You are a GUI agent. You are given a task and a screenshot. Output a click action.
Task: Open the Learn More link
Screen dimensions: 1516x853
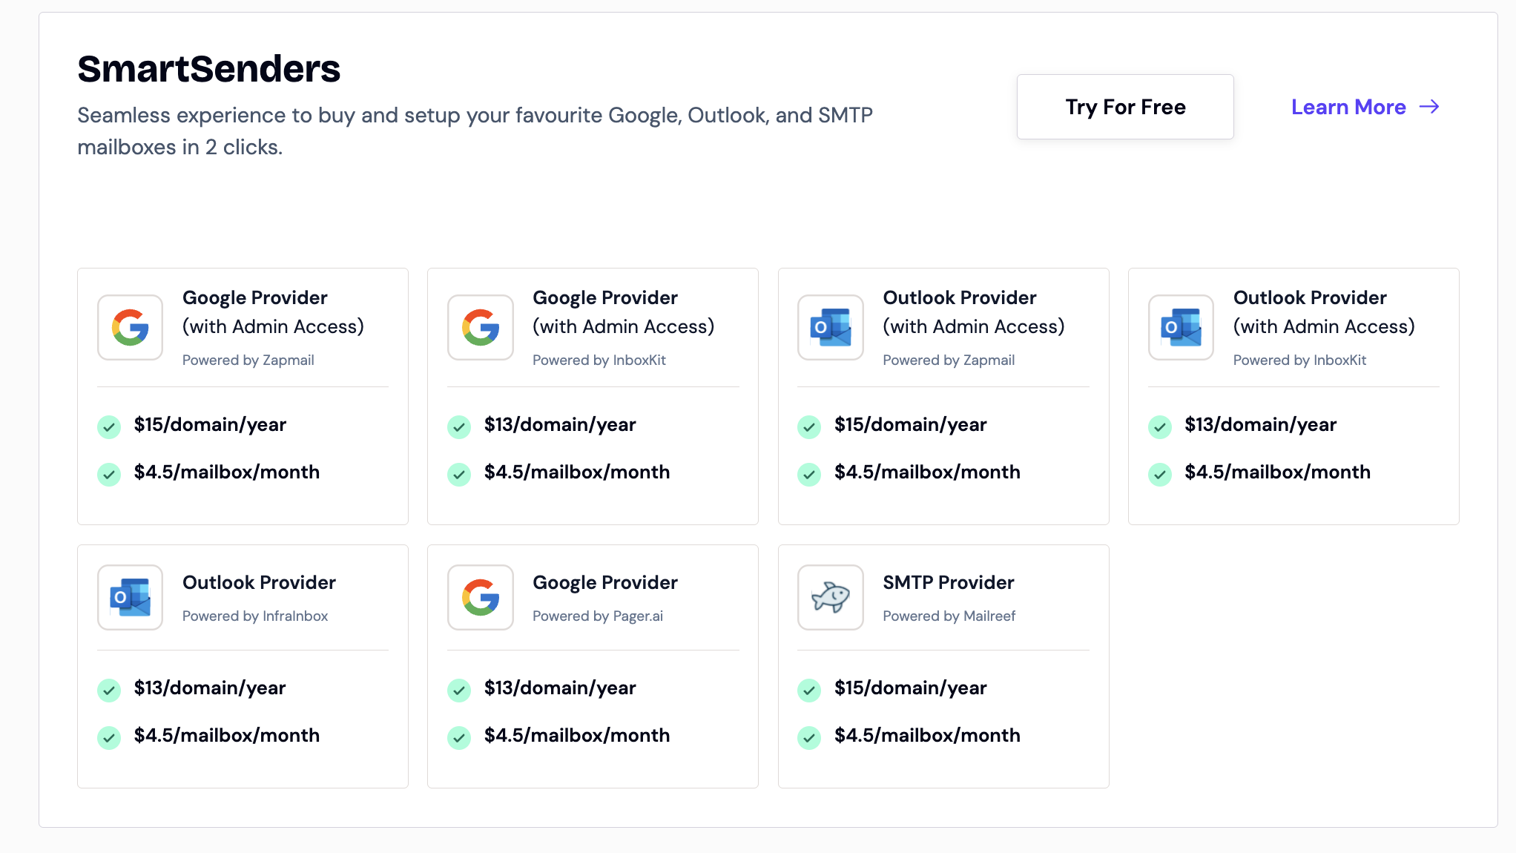pyautogui.click(x=1348, y=107)
